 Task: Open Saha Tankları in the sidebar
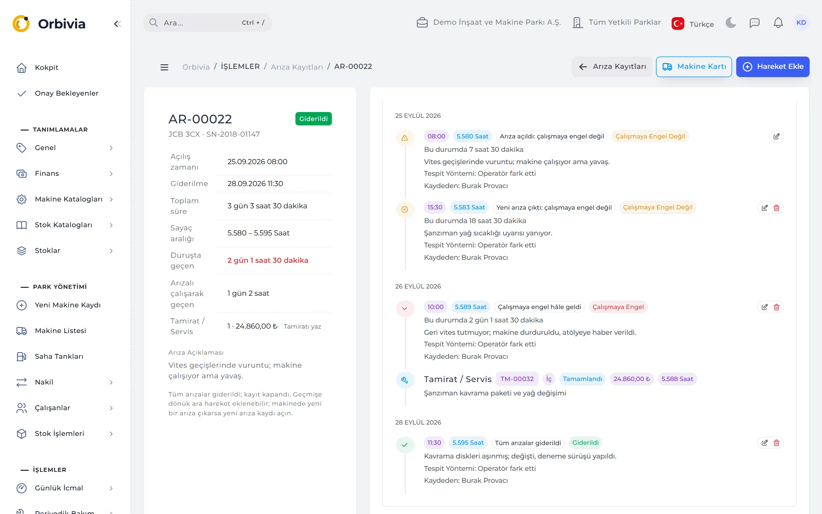coord(65,356)
